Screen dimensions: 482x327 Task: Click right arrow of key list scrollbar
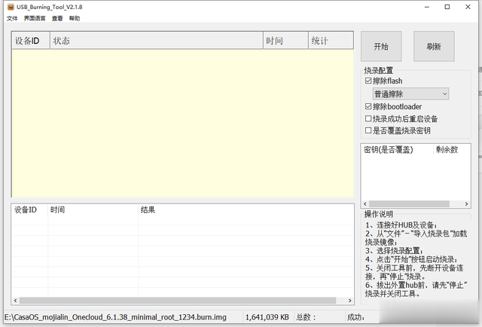click(466, 204)
